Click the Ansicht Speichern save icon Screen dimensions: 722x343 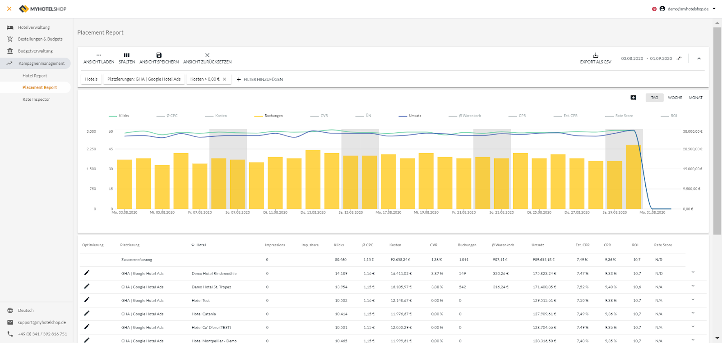click(159, 55)
